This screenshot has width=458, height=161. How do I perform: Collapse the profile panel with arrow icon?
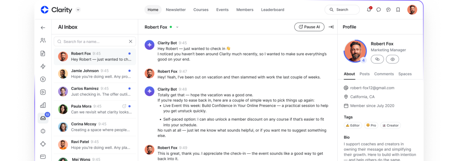(331, 27)
